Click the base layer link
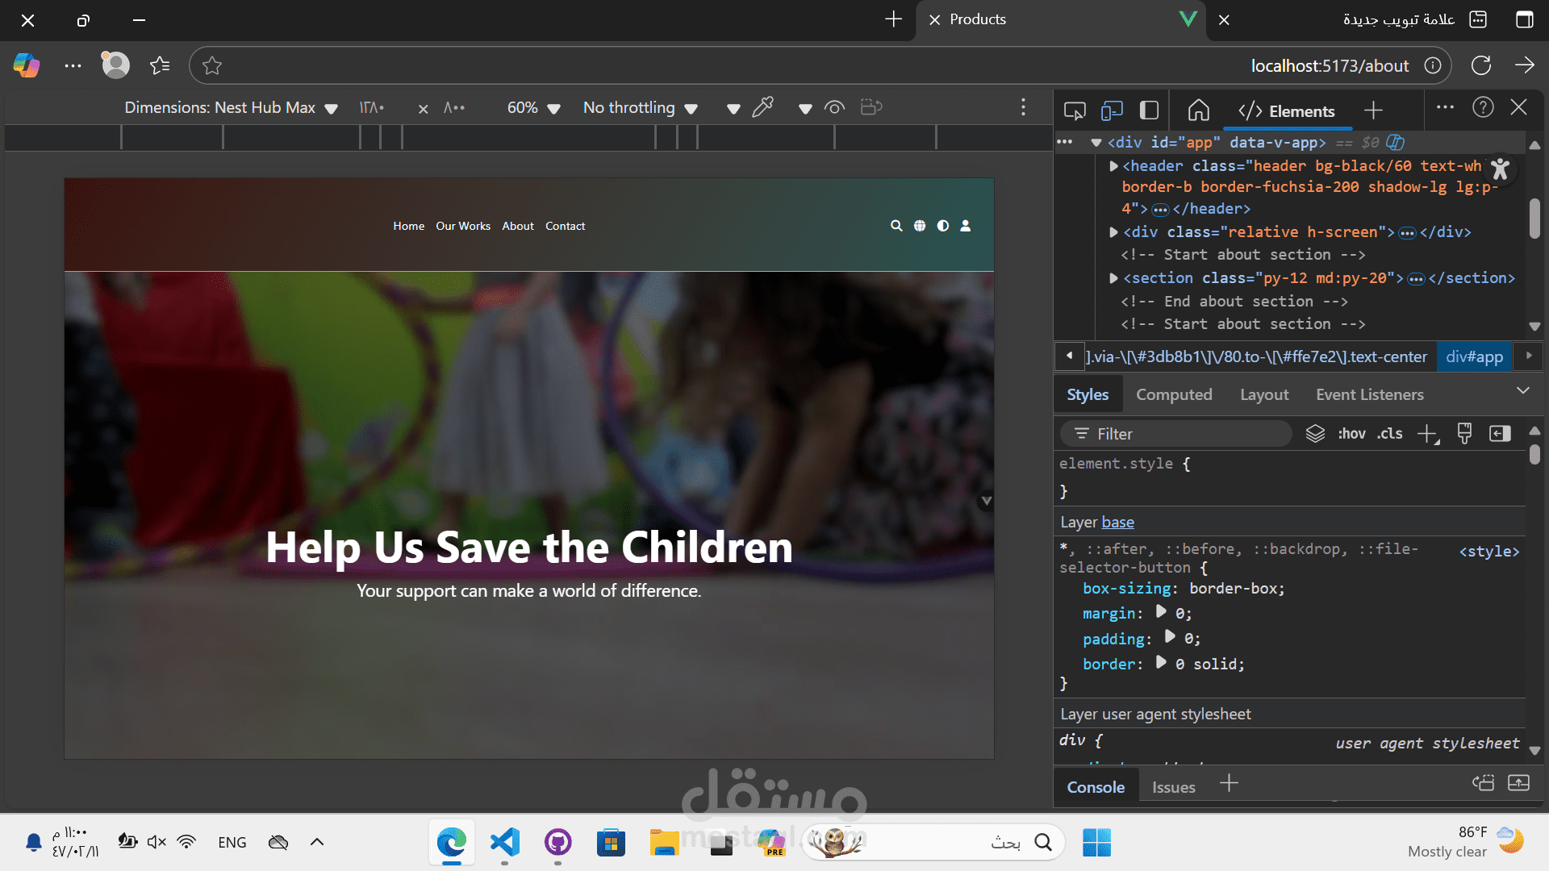 tap(1117, 522)
